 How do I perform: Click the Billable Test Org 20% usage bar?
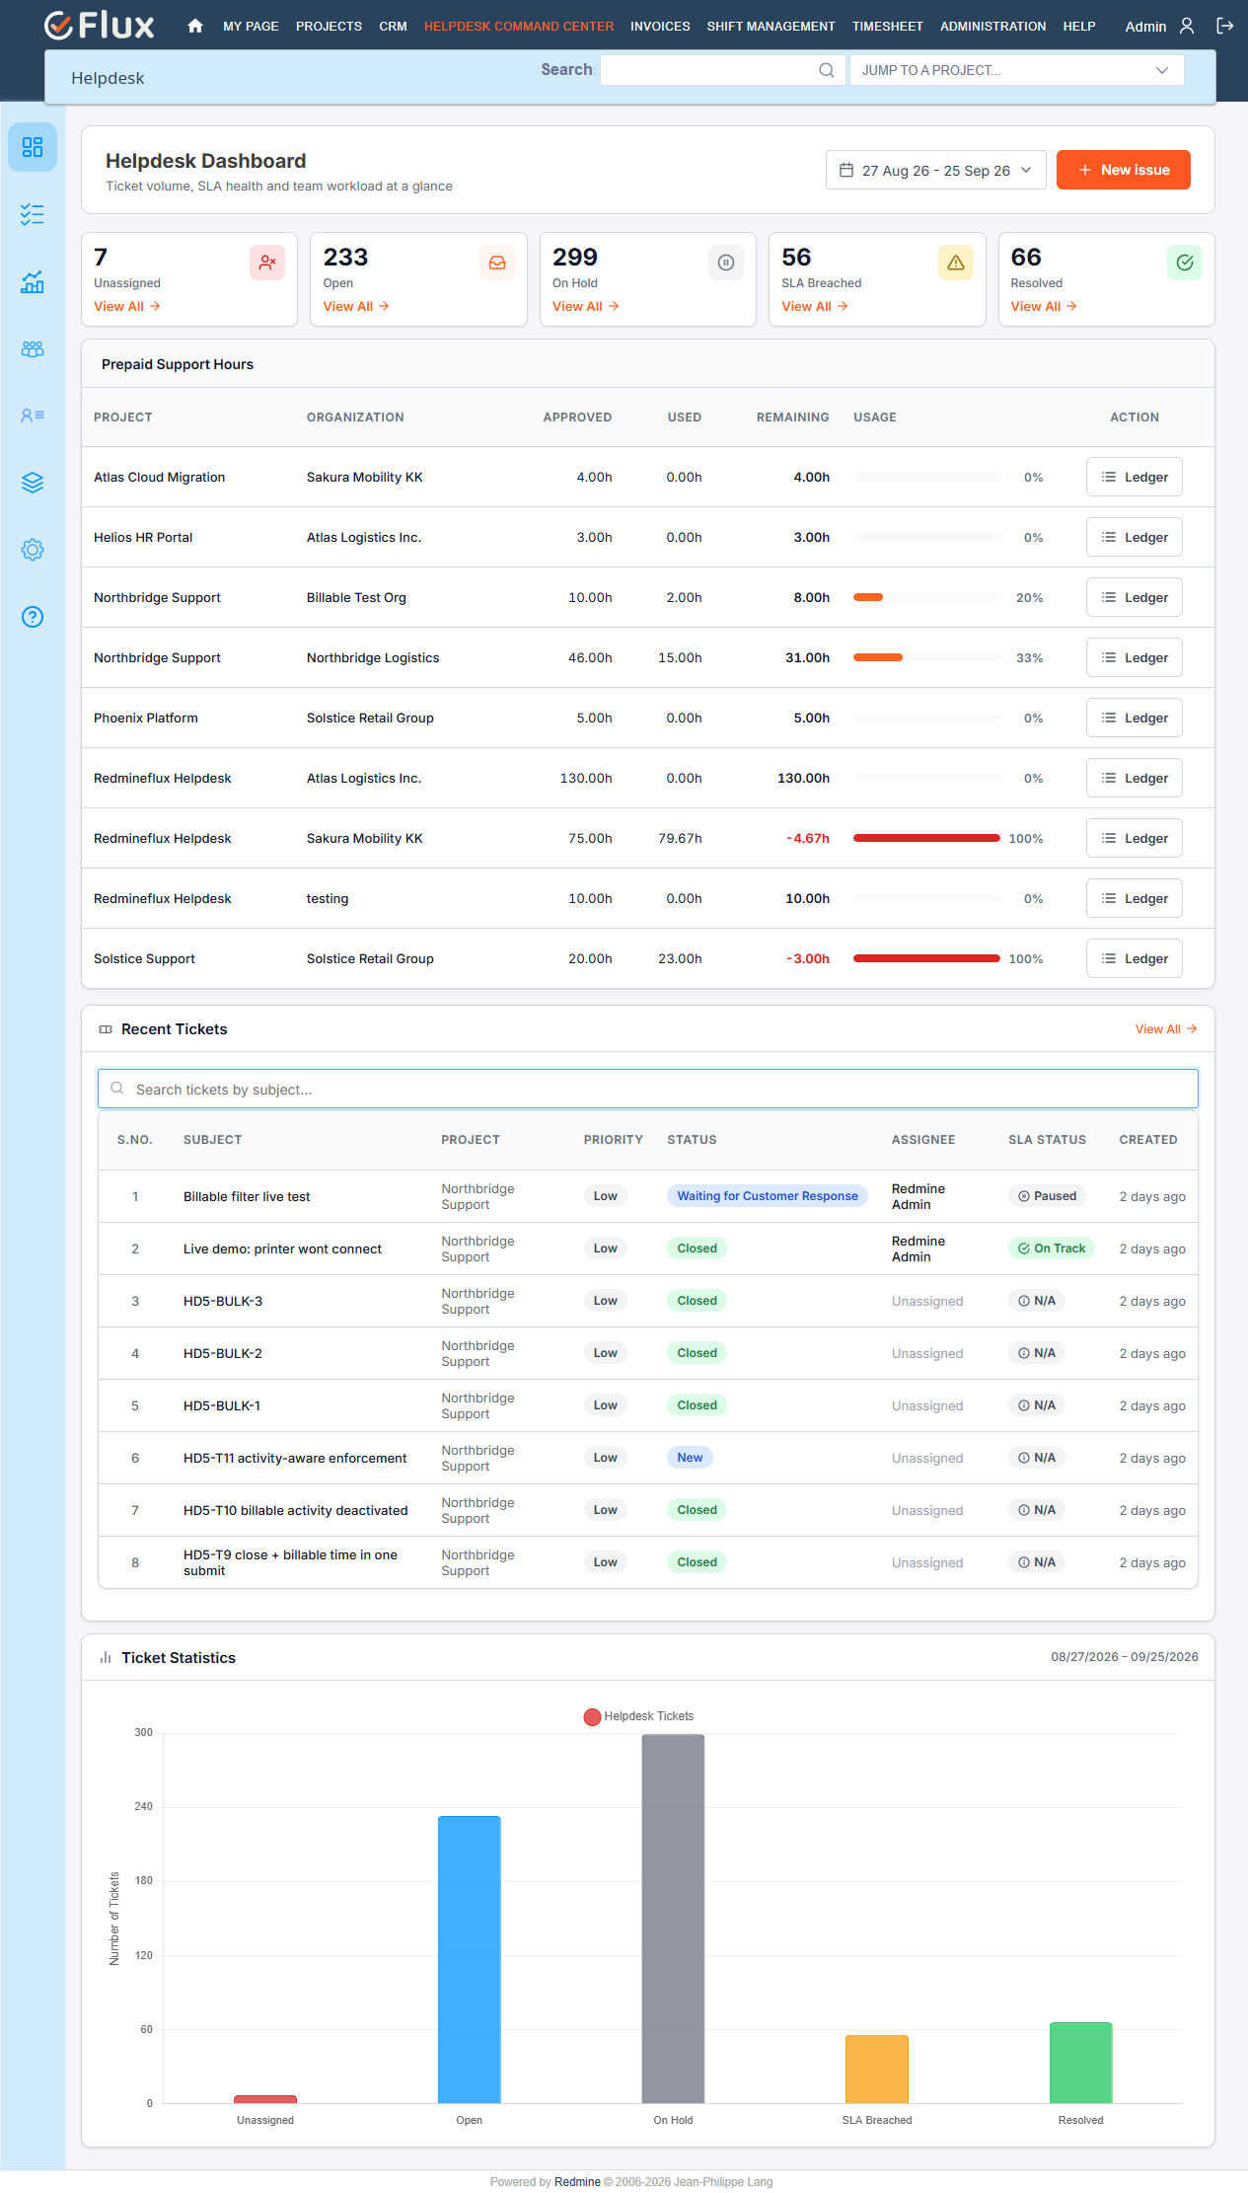pyautogui.click(x=927, y=597)
